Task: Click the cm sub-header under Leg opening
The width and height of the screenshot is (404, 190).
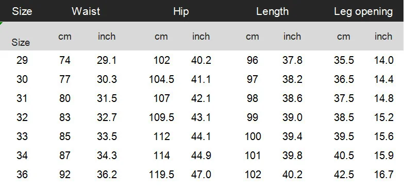Action: pyautogui.click(x=344, y=37)
